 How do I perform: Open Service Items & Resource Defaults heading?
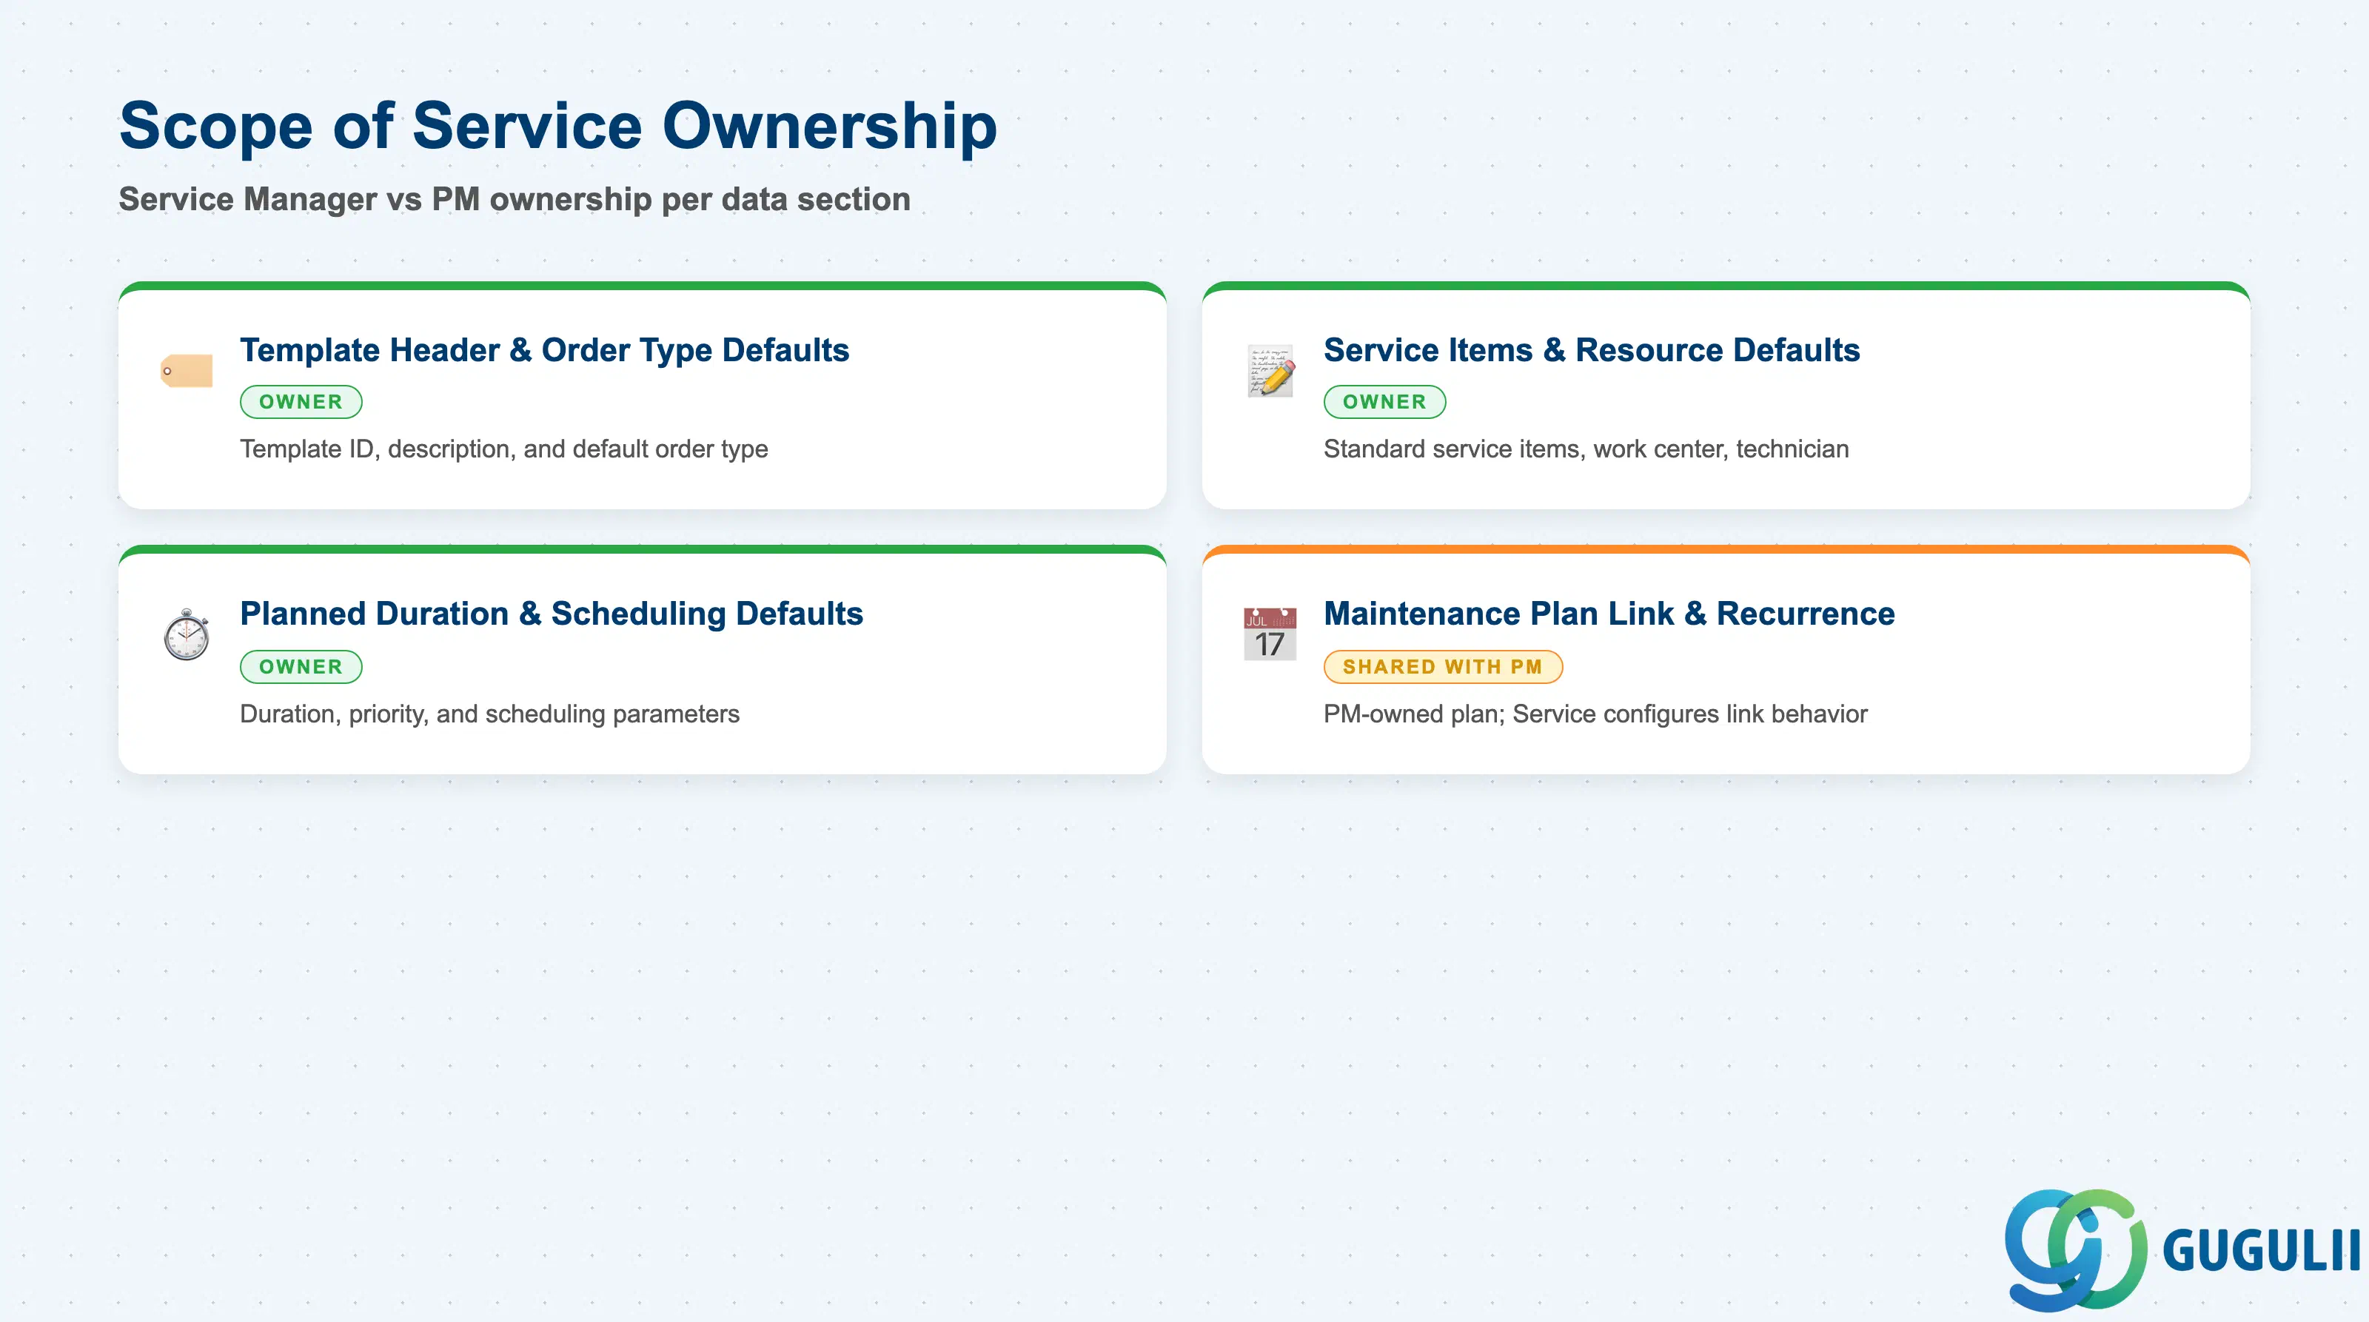point(1591,350)
